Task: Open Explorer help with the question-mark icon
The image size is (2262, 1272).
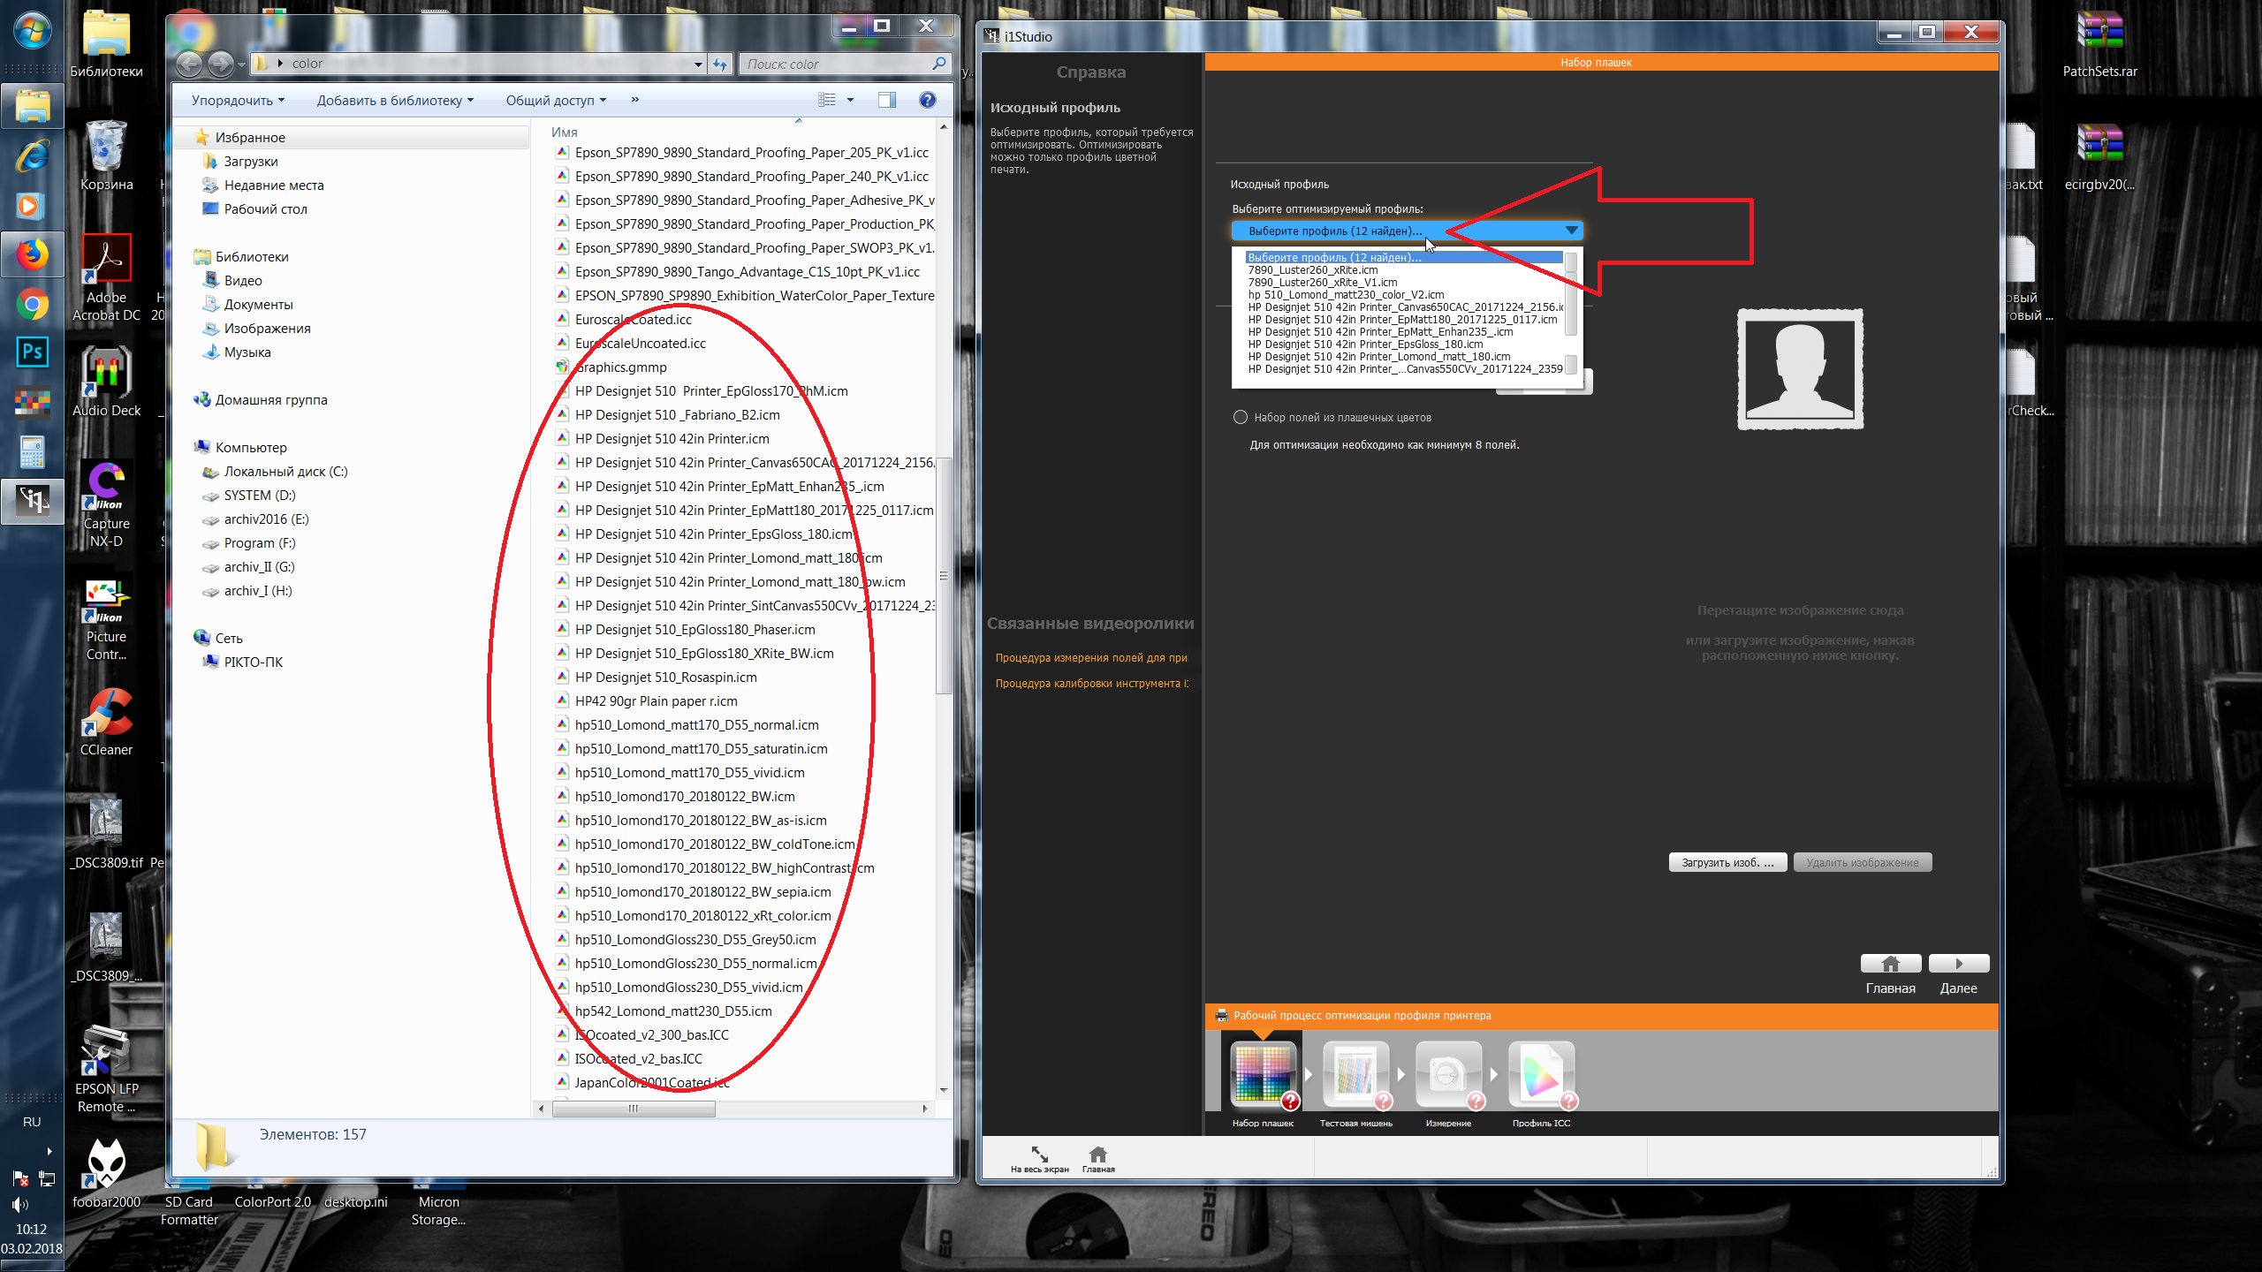Action: point(927,100)
